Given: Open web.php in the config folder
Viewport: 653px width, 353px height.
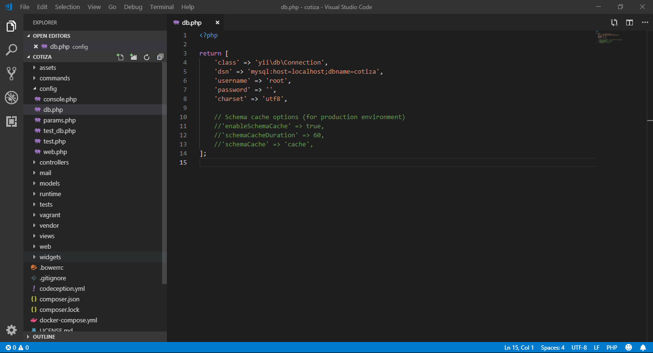Looking at the screenshot, I should click(x=55, y=152).
